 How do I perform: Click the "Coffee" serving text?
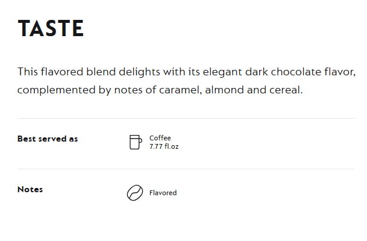160,138
